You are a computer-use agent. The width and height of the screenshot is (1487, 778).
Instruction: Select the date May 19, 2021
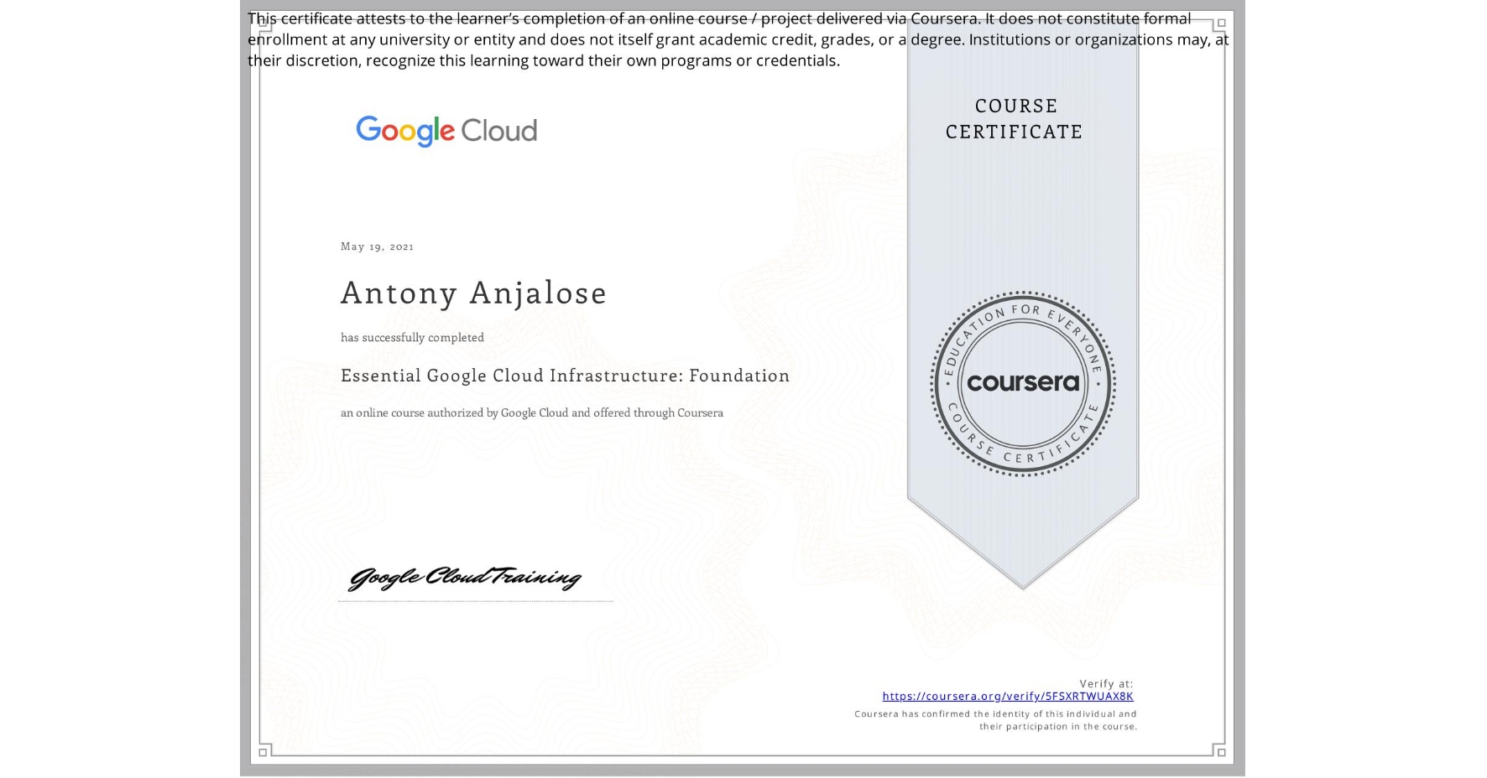(377, 246)
